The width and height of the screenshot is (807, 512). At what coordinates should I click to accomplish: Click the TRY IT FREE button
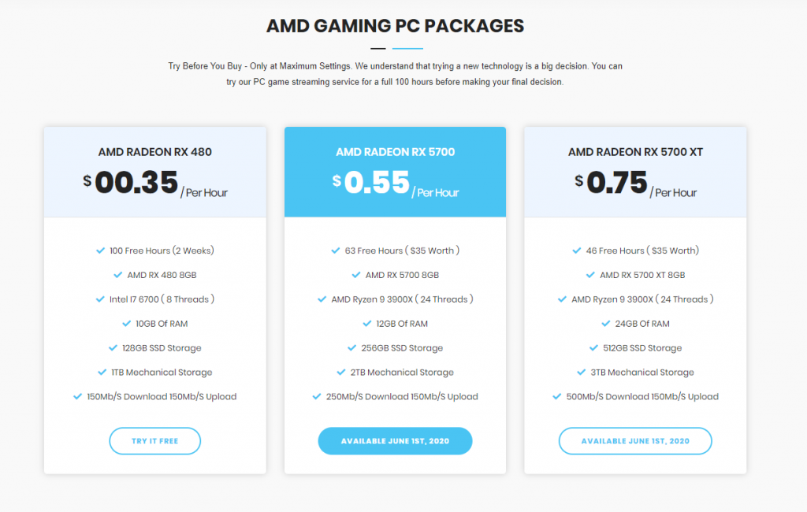click(155, 441)
